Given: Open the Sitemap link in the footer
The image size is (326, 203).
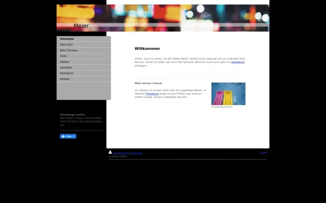Looking at the screenshot, I should 137,153.
